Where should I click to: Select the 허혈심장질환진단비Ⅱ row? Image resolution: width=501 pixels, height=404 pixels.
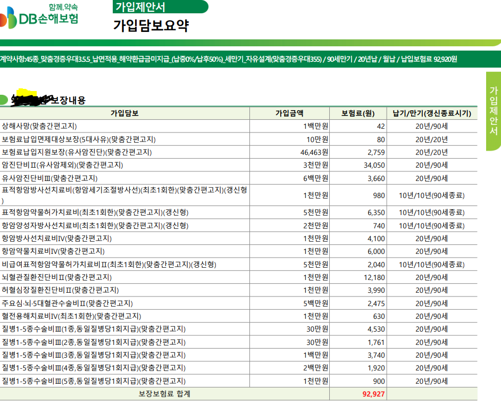(239, 290)
